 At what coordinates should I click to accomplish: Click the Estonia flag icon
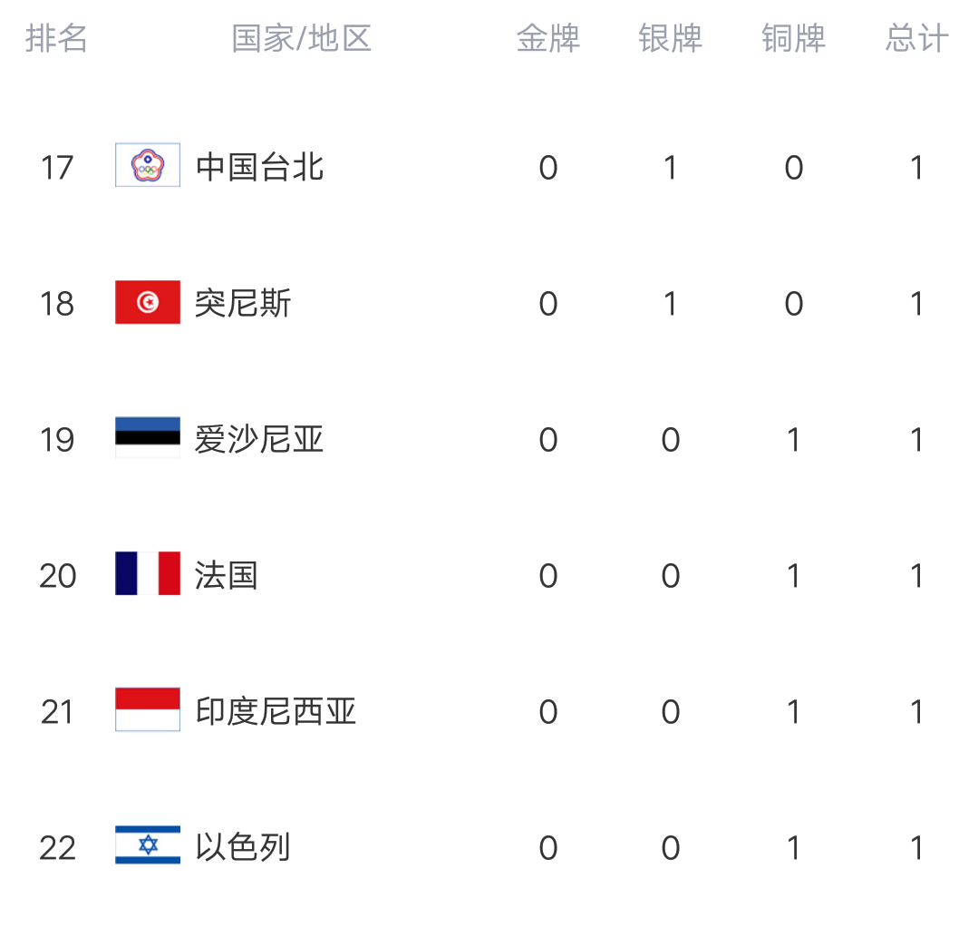[148, 437]
